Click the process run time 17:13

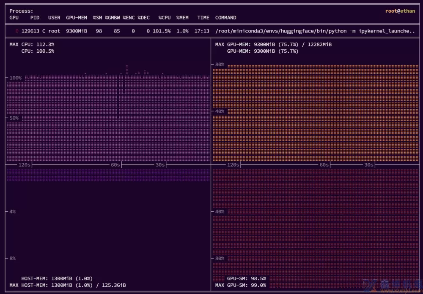202,31
